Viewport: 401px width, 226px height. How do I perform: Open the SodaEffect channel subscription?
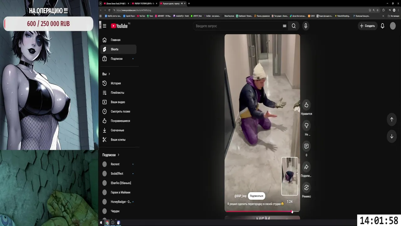(118, 174)
